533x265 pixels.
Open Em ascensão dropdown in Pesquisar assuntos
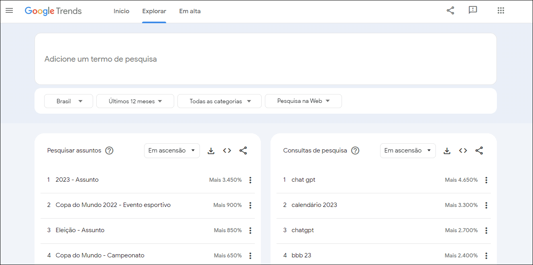pos(172,151)
